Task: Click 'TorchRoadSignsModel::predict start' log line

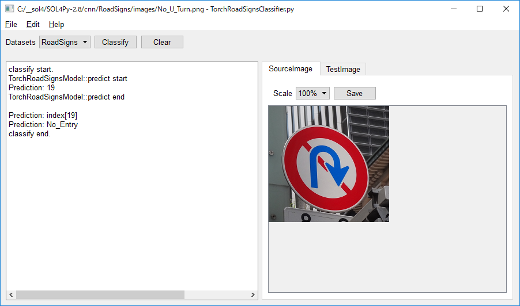Action: [68, 79]
